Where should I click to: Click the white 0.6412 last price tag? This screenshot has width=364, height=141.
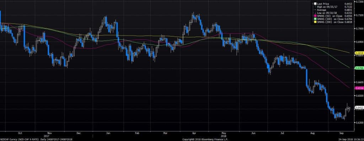[359, 107]
